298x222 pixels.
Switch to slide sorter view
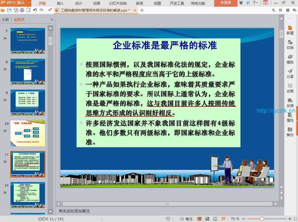[x=207, y=219]
